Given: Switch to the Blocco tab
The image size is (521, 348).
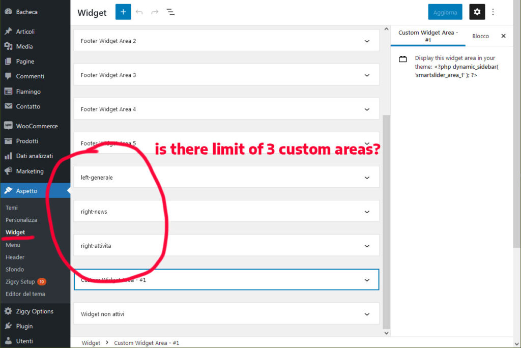Looking at the screenshot, I should (480, 36).
